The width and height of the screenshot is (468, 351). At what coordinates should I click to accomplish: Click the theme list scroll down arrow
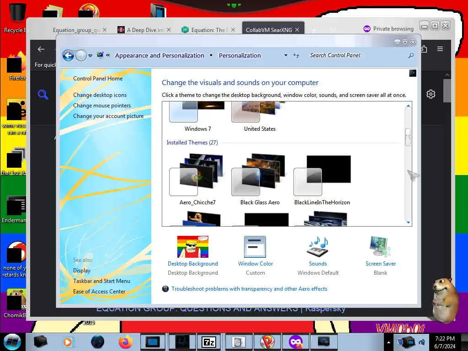click(408, 222)
